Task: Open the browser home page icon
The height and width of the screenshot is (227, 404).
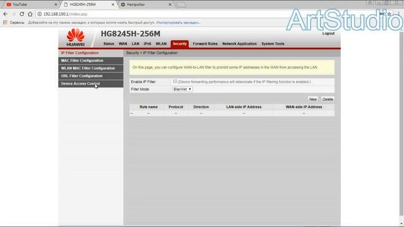Action: point(30,14)
